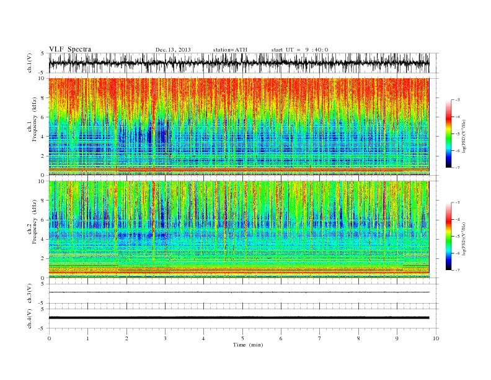This screenshot has height=380, width=491.
Task: Click the ch.2 frequency tick label "2"
Action: (x=43, y=259)
